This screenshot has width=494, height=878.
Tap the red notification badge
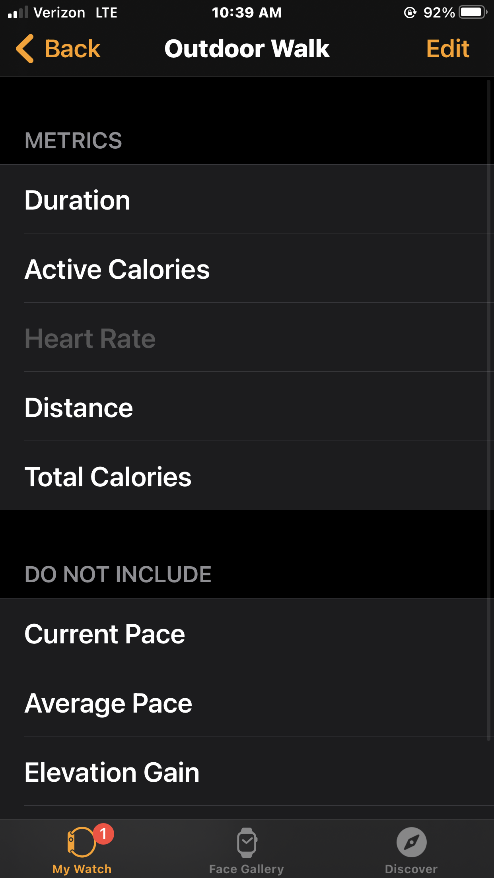point(103,833)
